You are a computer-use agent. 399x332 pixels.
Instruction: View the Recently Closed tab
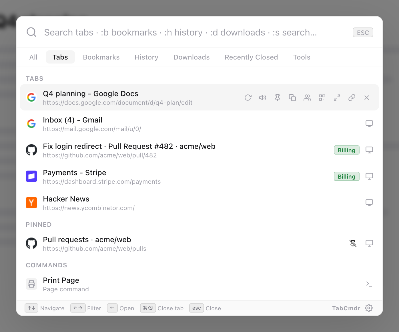[251, 57]
